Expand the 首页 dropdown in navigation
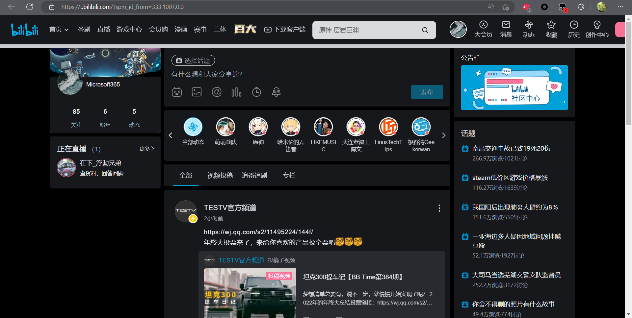632x318 pixels. 59,29
